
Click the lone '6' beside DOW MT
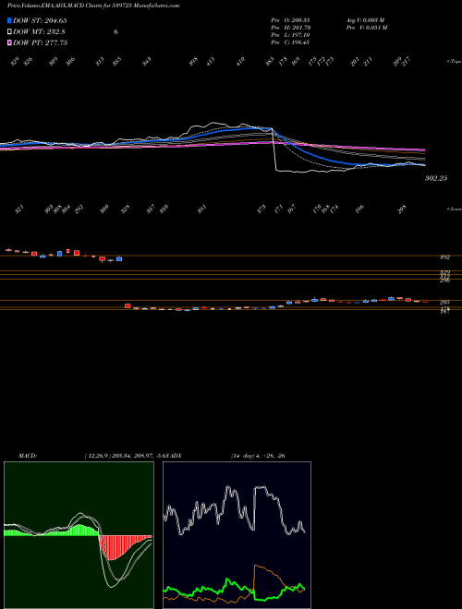115,32
